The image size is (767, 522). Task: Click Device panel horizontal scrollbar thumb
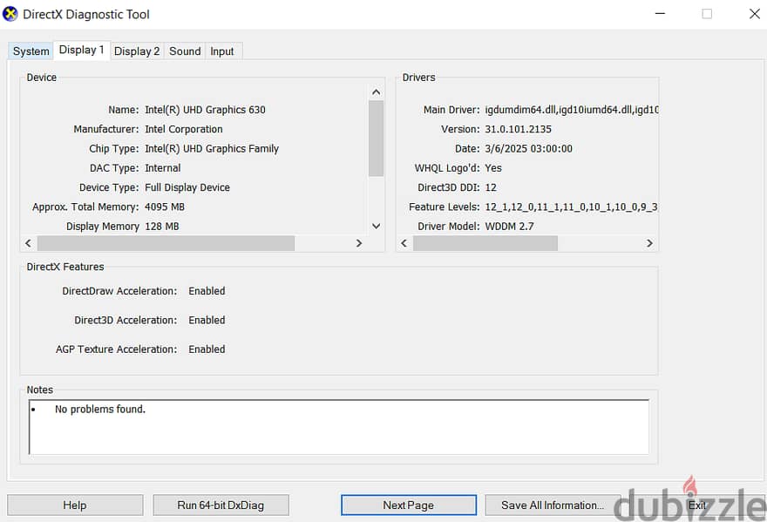166,243
